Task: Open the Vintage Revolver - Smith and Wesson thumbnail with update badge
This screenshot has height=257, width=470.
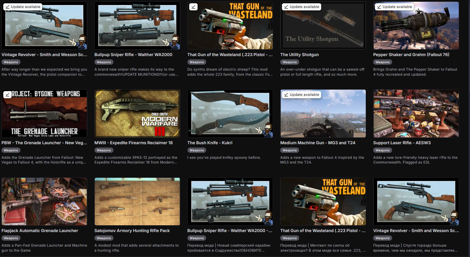Action: click(x=44, y=26)
